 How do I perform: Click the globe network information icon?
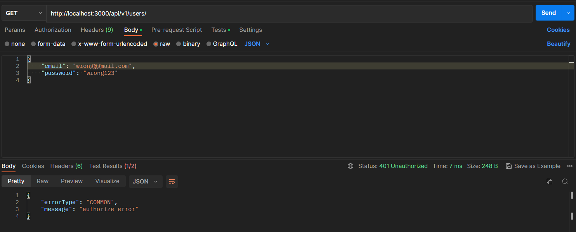click(x=350, y=166)
